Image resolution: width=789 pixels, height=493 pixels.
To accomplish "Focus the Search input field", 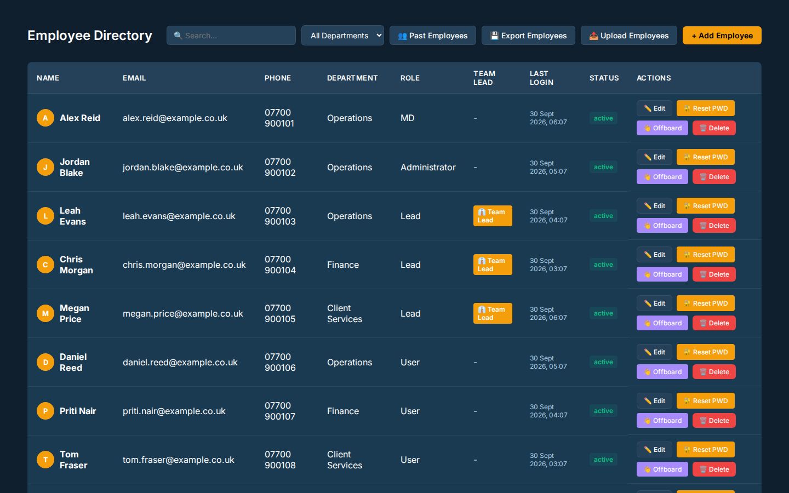I will tap(231, 36).
